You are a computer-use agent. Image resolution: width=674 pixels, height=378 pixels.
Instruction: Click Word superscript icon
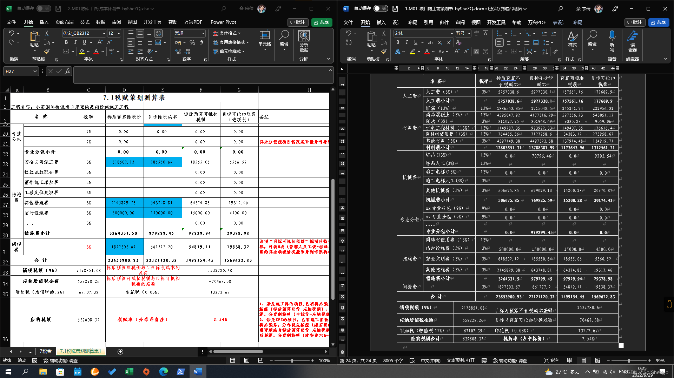(x=449, y=42)
